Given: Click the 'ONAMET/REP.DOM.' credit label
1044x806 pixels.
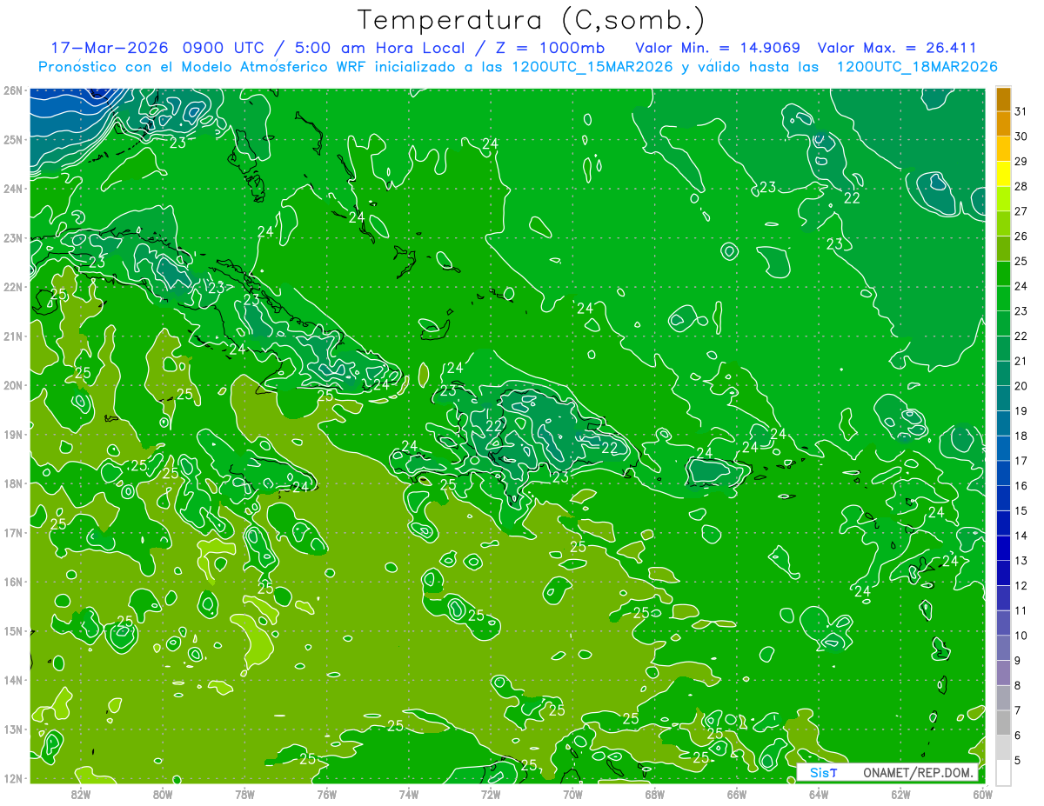Looking at the screenshot, I should tap(920, 772).
